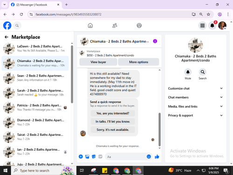This screenshot has width=233, height=175.
Task: Click the chat messages scrollbar thumb
Action: [159, 129]
